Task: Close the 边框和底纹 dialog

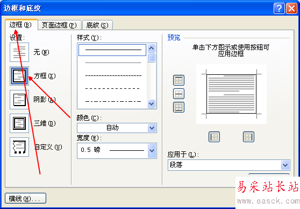Action: [291, 9]
